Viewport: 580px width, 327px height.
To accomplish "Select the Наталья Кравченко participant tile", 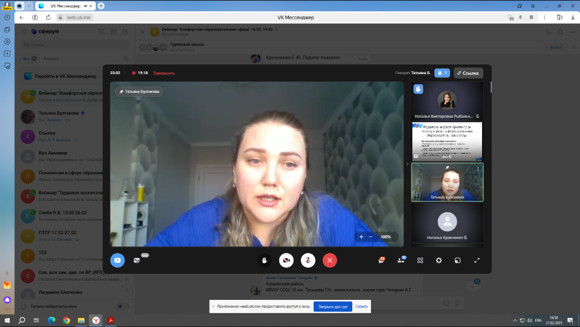I will point(447,225).
